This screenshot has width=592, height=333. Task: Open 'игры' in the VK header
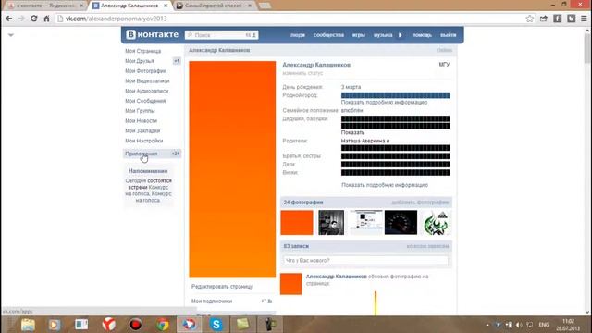(x=359, y=35)
